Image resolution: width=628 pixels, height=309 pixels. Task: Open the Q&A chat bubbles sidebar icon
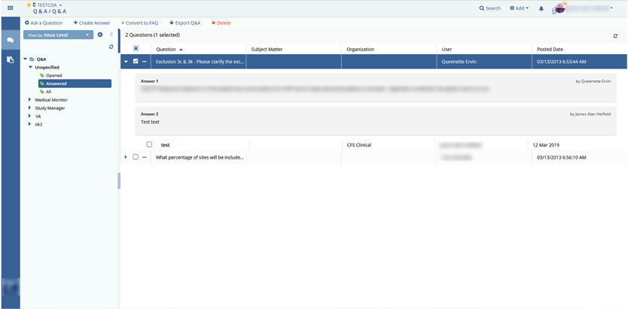pos(11,40)
